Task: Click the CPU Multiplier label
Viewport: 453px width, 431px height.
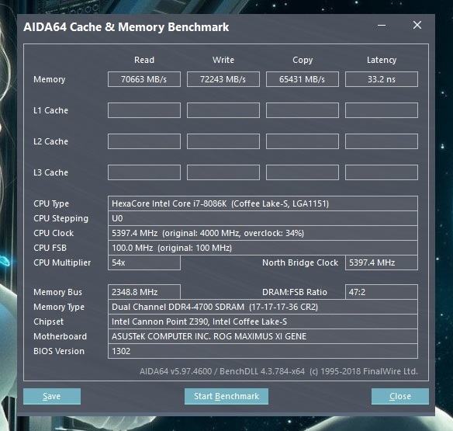Action: [x=62, y=262]
